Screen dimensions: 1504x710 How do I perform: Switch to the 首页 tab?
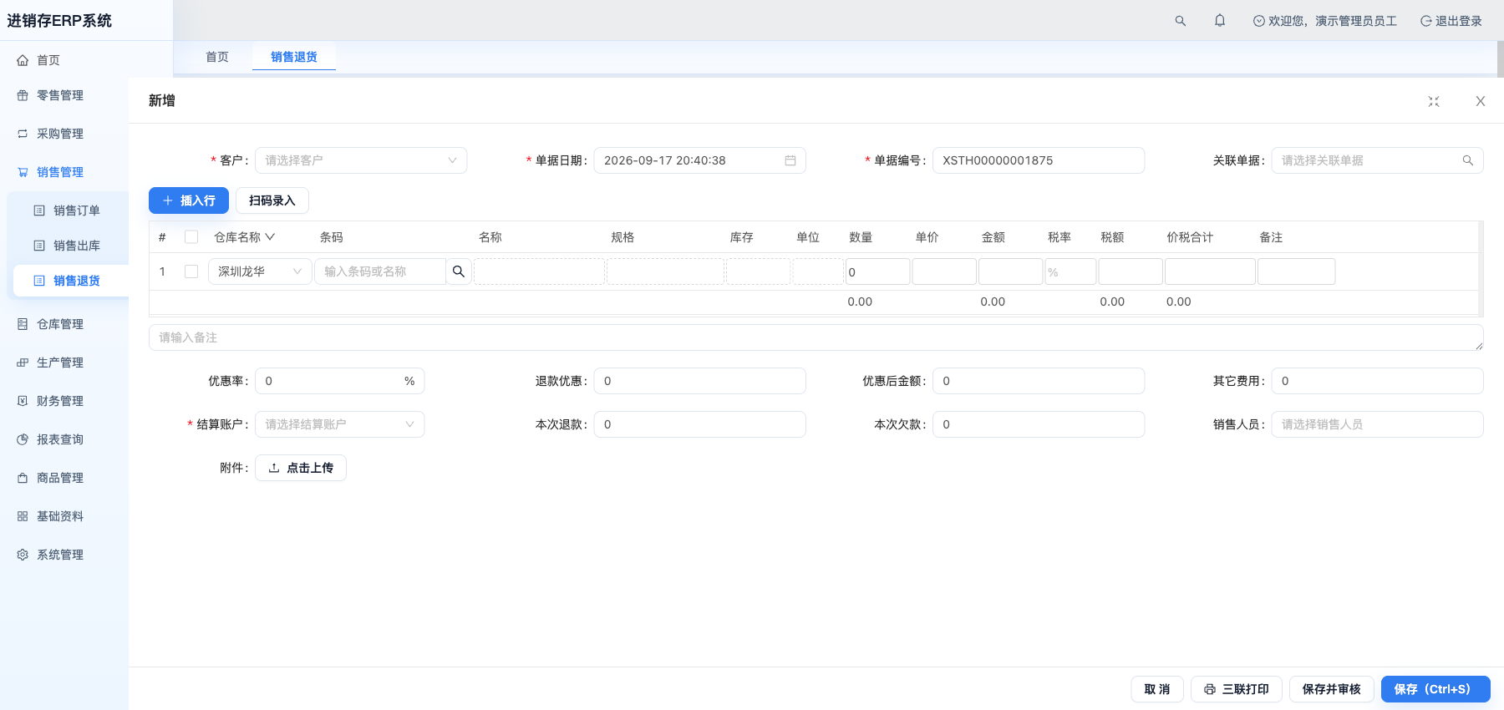pyautogui.click(x=217, y=57)
